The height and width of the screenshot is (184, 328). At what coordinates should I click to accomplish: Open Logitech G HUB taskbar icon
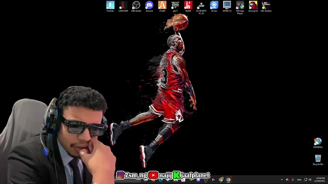click(x=213, y=180)
